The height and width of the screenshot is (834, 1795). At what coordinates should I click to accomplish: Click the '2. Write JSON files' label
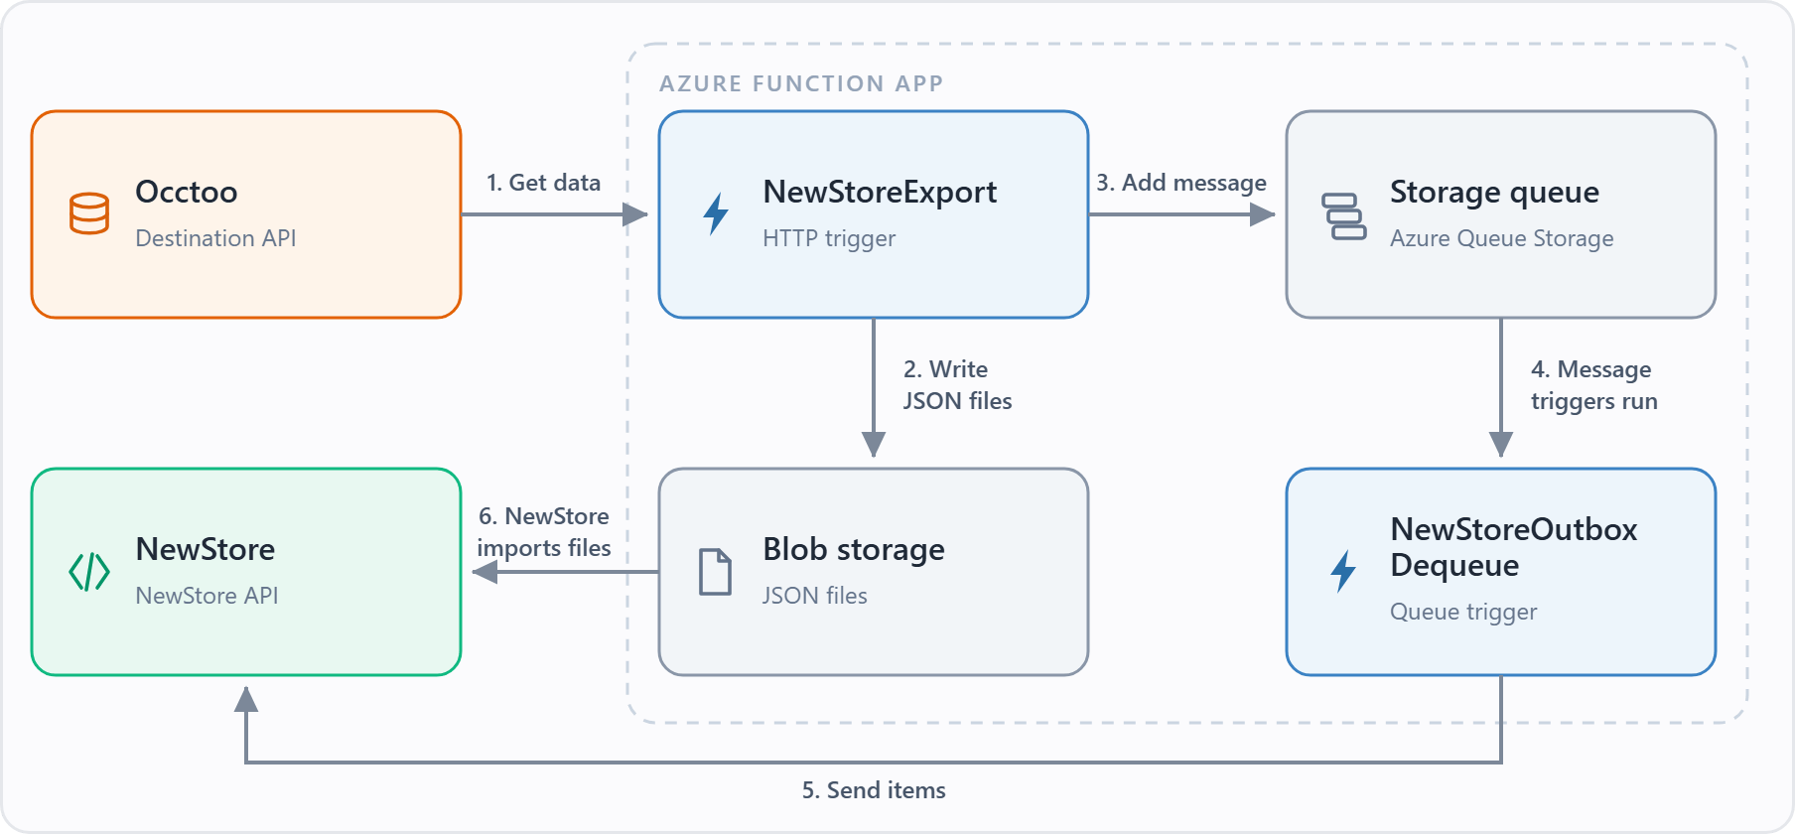(x=957, y=385)
